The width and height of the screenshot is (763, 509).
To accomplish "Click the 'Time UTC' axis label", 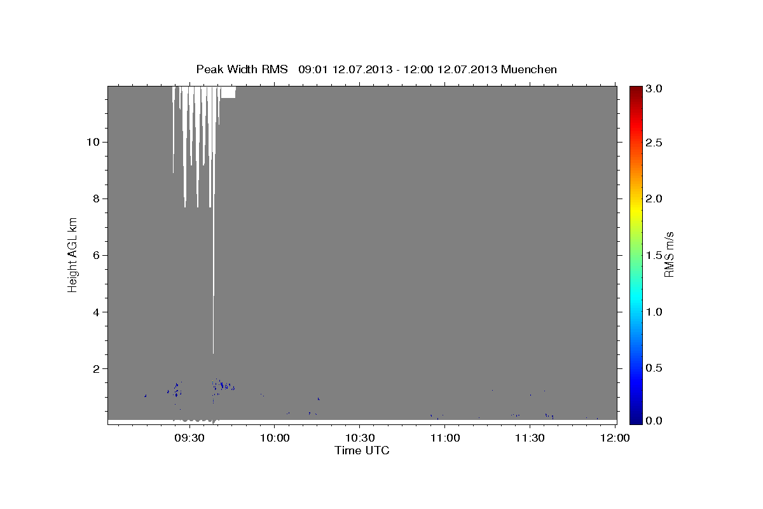I will (362, 450).
